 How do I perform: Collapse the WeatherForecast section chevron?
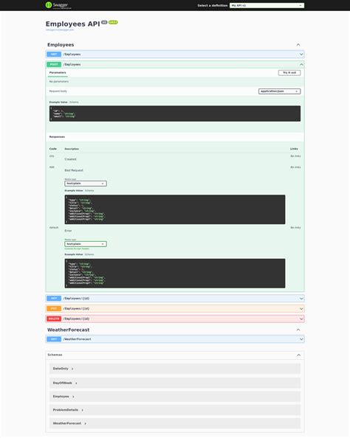tap(298, 330)
